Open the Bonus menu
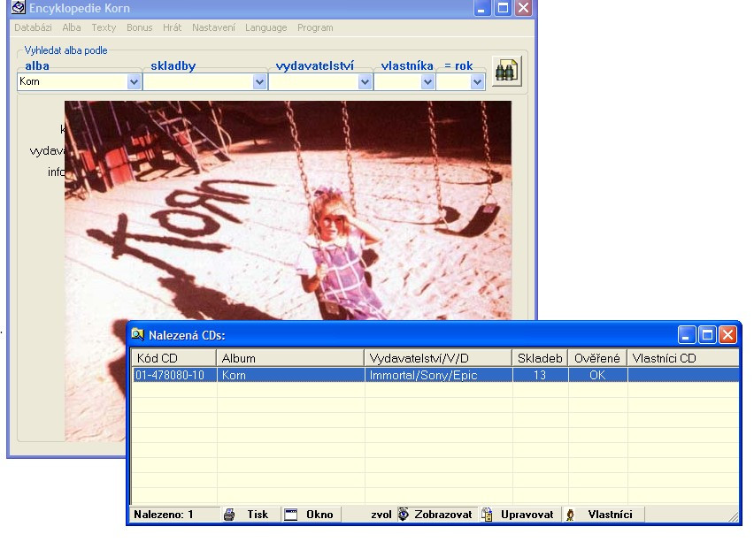 point(140,27)
